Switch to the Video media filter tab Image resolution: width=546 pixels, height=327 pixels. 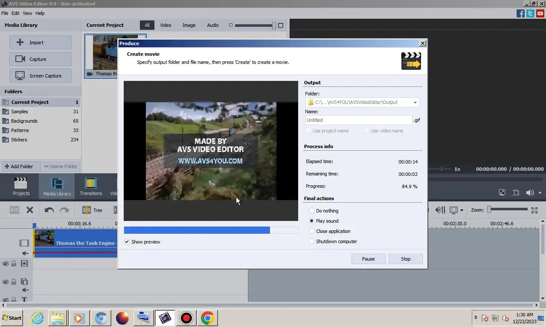click(166, 25)
